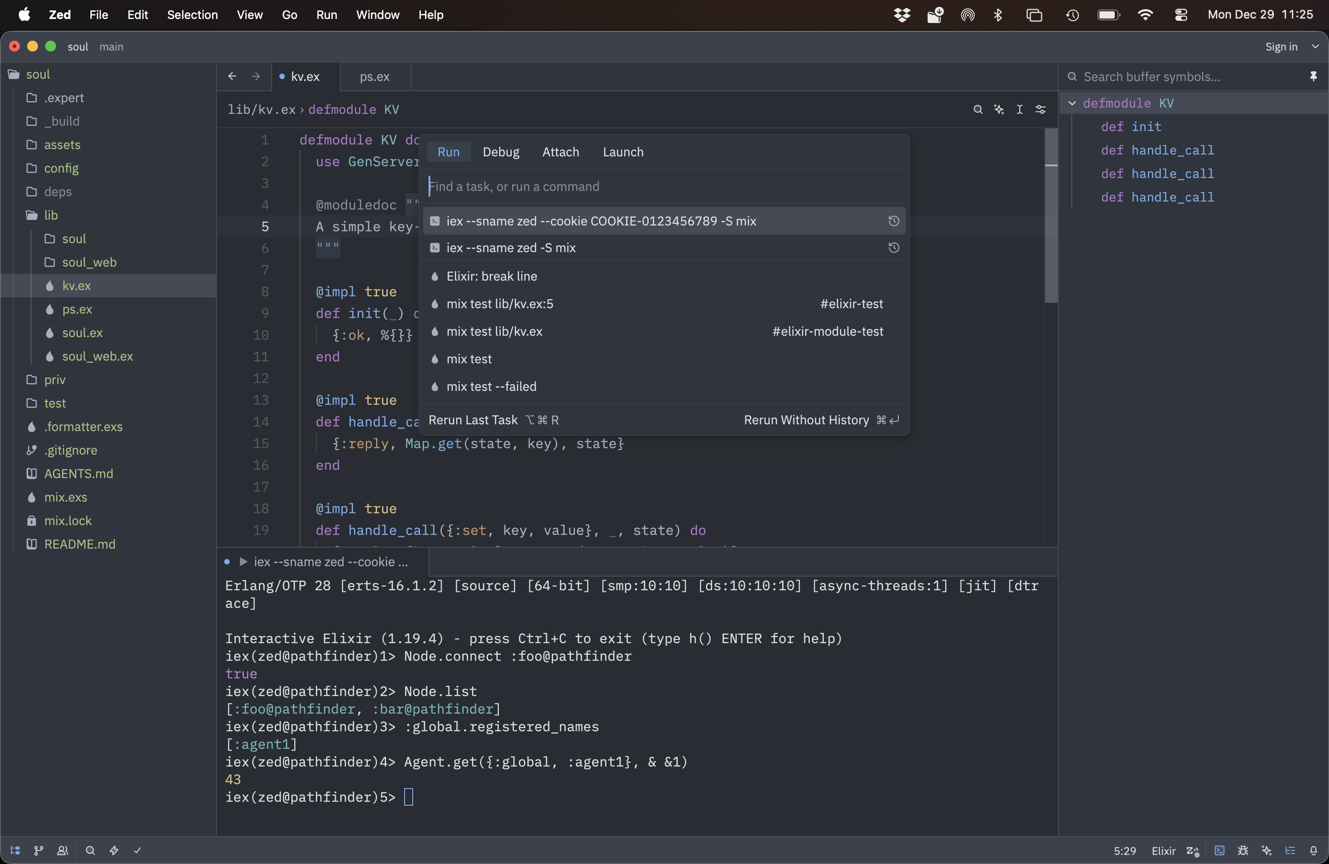
Task: Click the buffer search magnifier in editor toolbar
Action: click(x=977, y=109)
